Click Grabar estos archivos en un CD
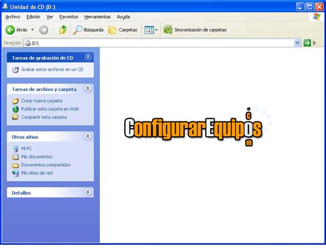The image size is (326, 248). pos(52,70)
